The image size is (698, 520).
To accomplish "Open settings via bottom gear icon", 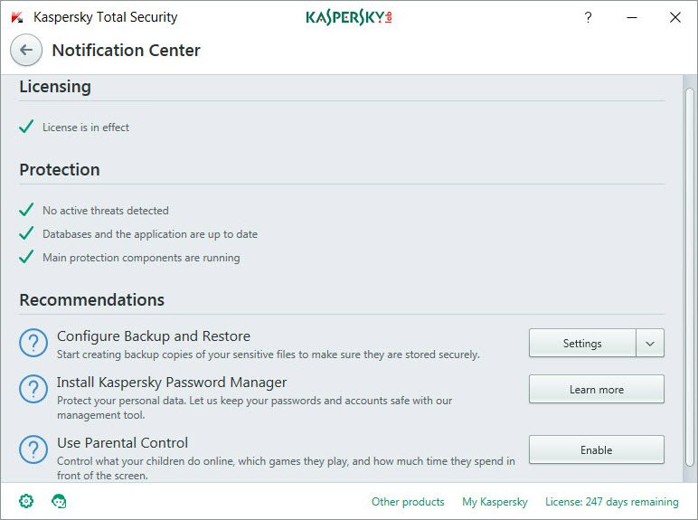I will pos(26,501).
